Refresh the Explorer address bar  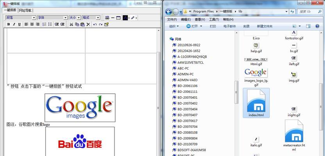coord(293,12)
